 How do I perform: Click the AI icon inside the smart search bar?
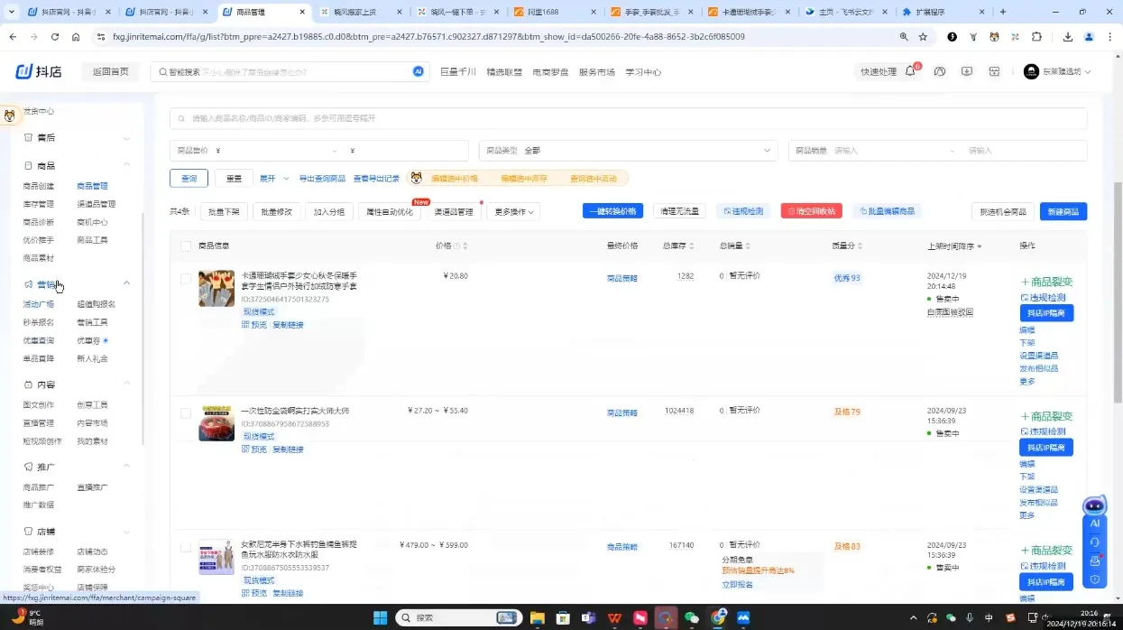tap(417, 71)
